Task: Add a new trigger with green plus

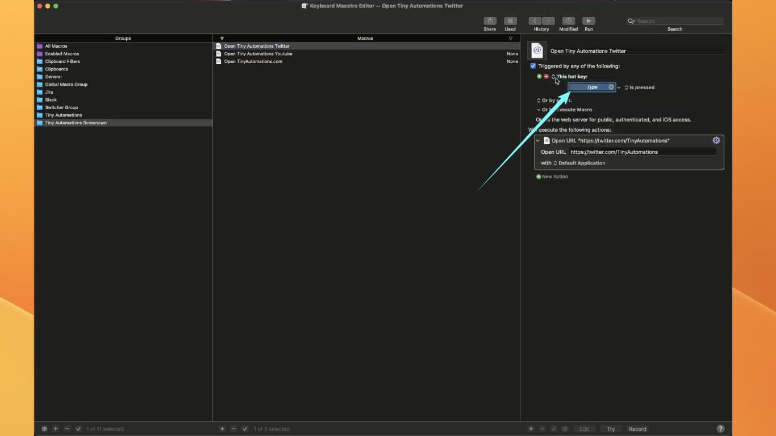Action: pos(539,76)
